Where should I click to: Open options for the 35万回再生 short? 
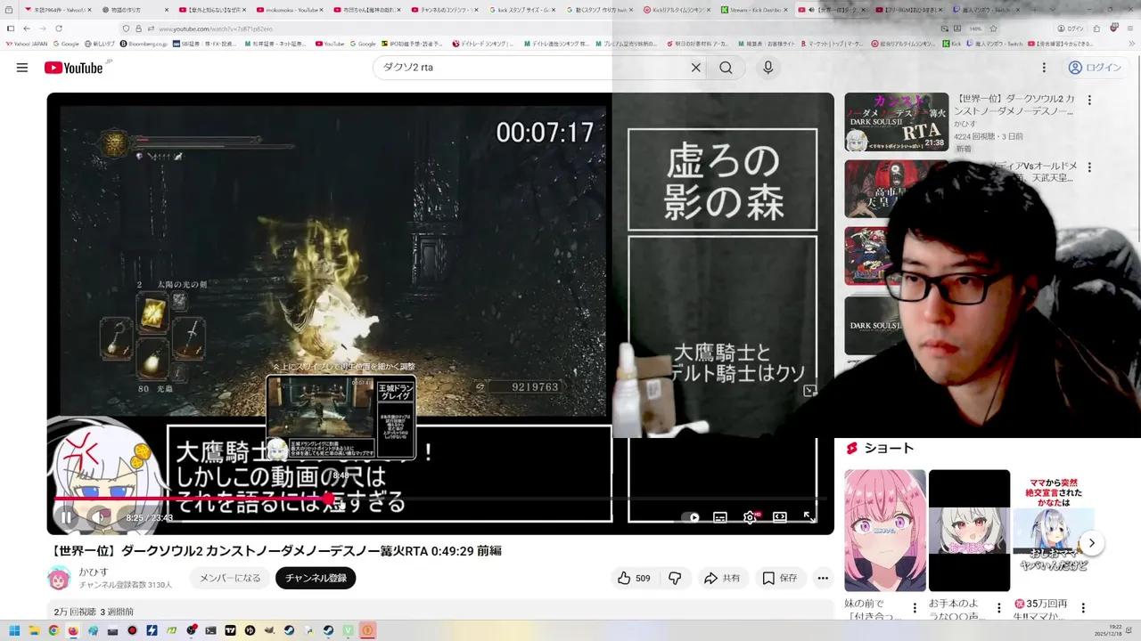click(1083, 609)
